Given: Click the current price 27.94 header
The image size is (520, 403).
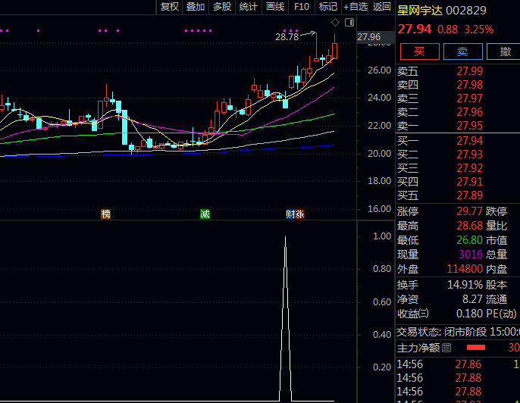Looking at the screenshot, I should 415,29.
